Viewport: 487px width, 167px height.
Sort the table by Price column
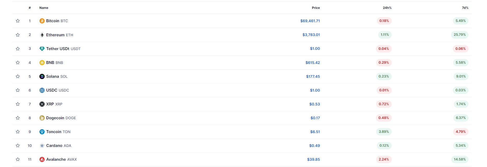click(316, 8)
